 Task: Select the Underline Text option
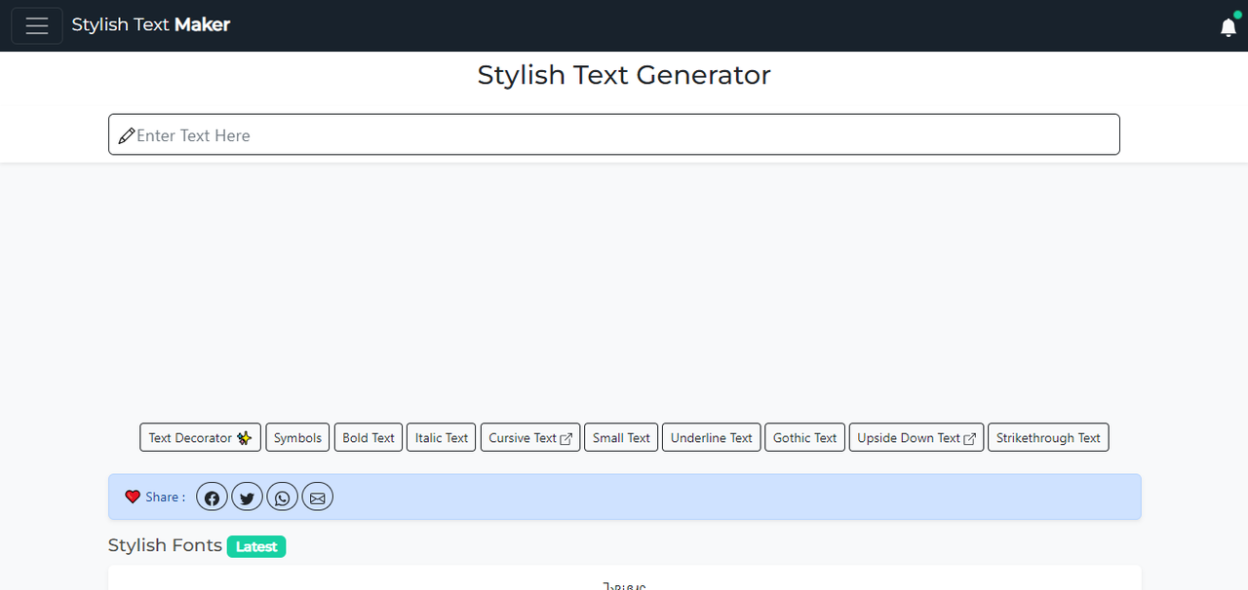click(712, 437)
